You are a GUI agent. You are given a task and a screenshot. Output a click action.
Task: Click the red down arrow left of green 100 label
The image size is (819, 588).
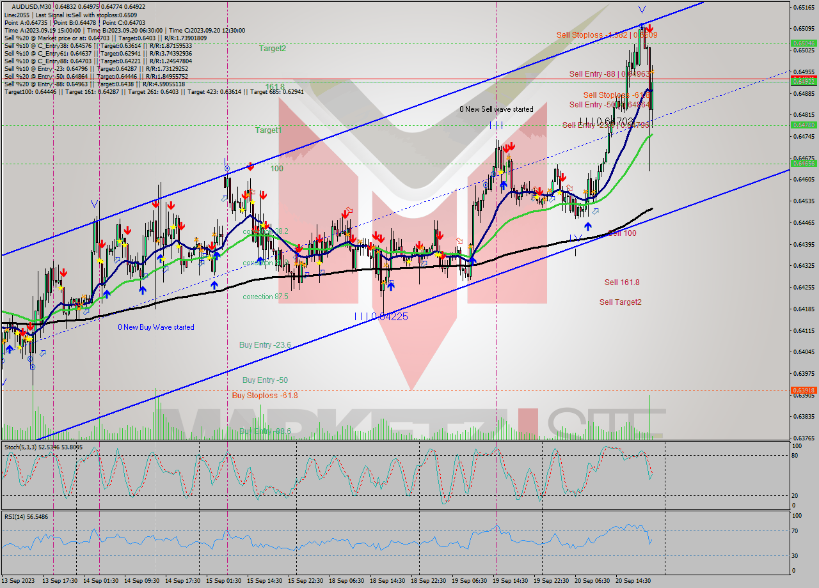pyautogui.click(x=250, y=167)
